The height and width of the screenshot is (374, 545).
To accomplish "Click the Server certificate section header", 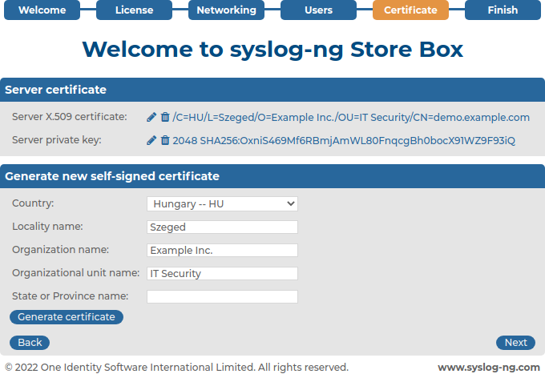I will tap(272, 90).
